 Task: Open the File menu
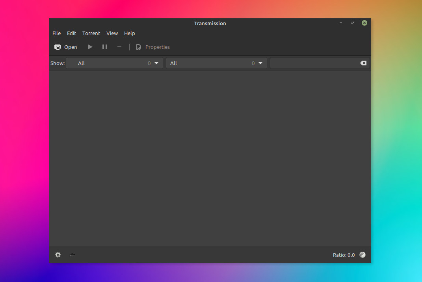pos(56,33)
